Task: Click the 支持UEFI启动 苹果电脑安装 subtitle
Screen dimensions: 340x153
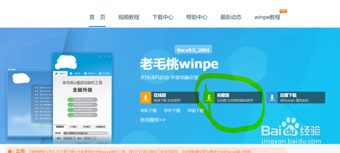Action: [x=169, y=78]
